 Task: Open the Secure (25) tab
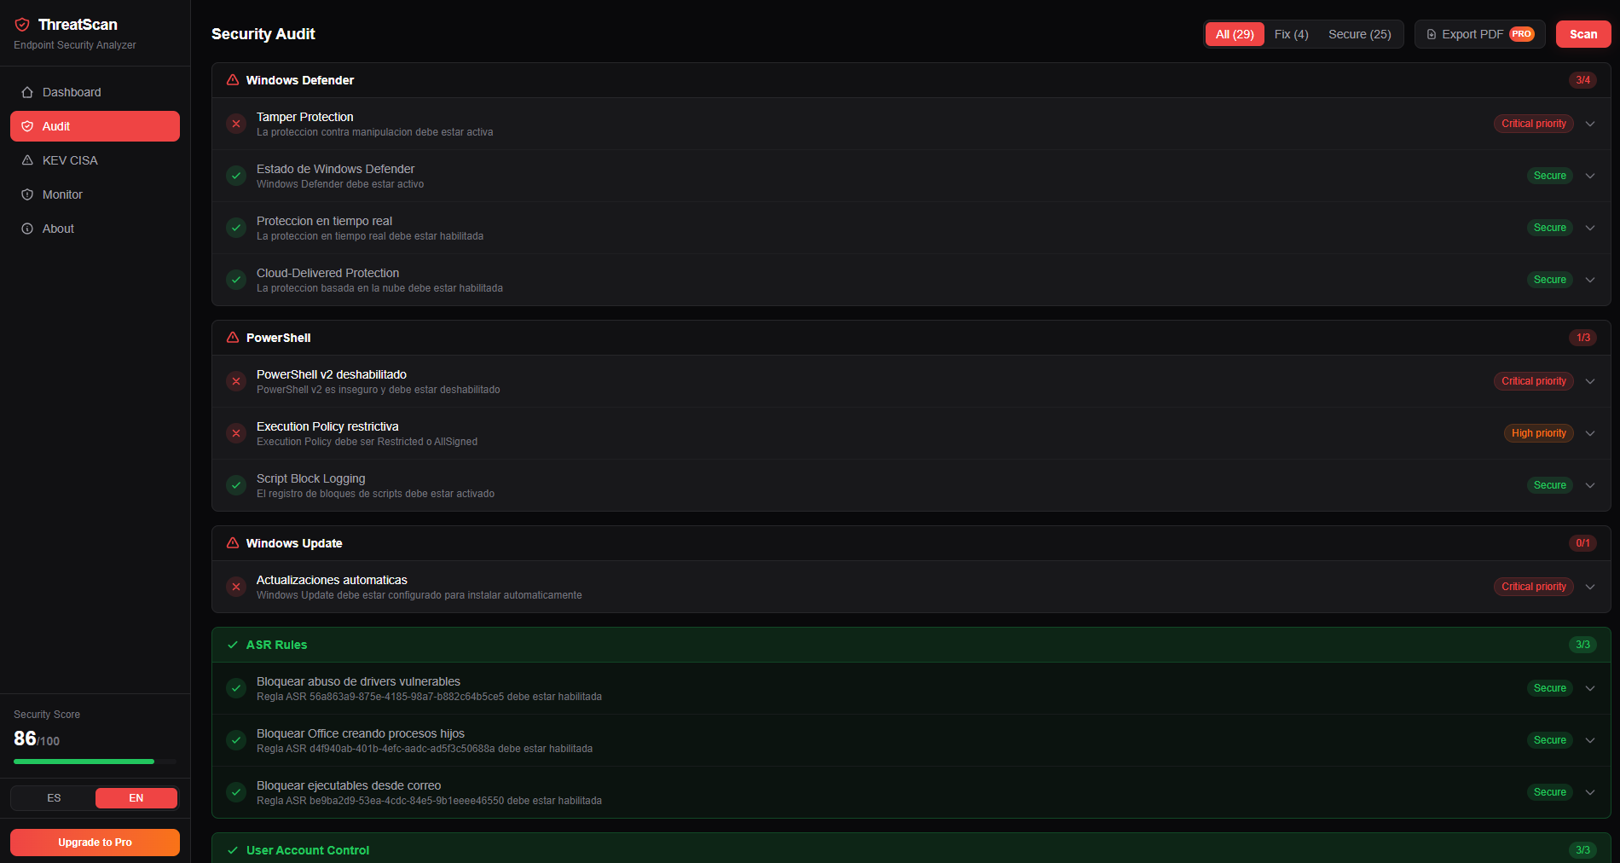(x=1360, y=33)
